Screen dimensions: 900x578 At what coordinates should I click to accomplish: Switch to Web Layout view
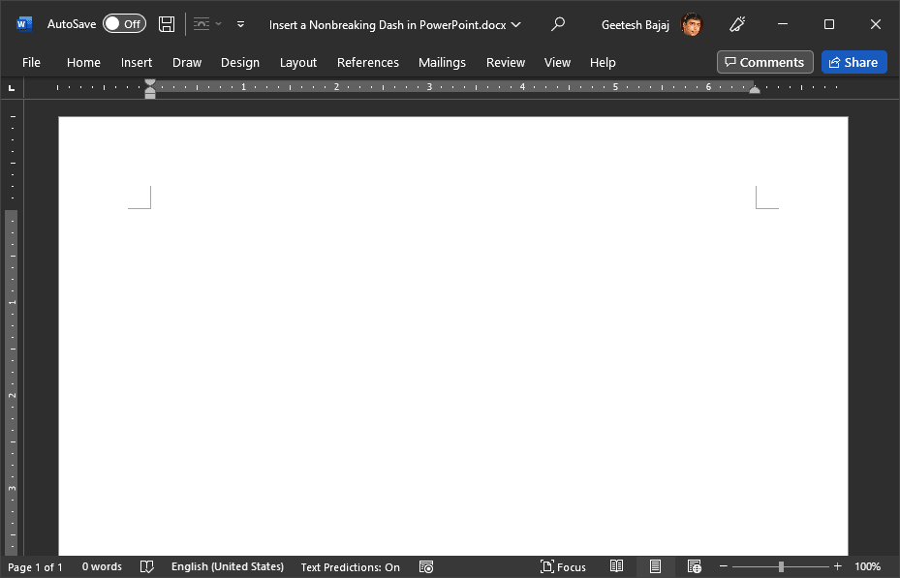[x=694, y=566]
